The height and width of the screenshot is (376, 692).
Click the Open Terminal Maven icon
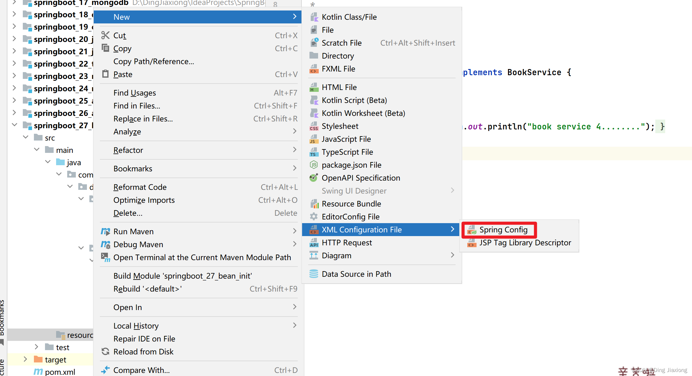coord(105,257)
